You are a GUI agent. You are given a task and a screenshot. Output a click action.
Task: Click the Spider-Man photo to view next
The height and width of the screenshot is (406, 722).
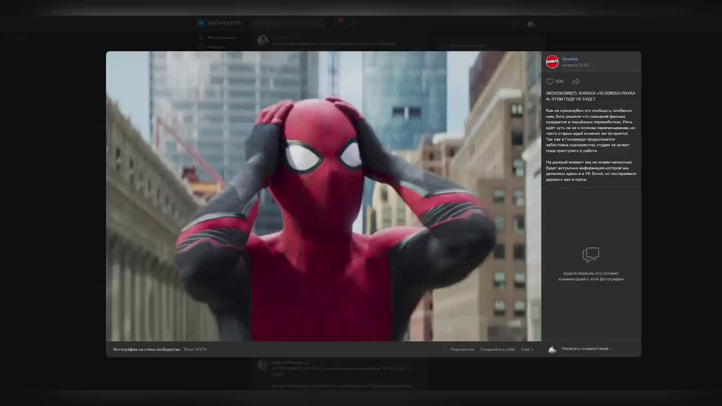coord(324,196)
